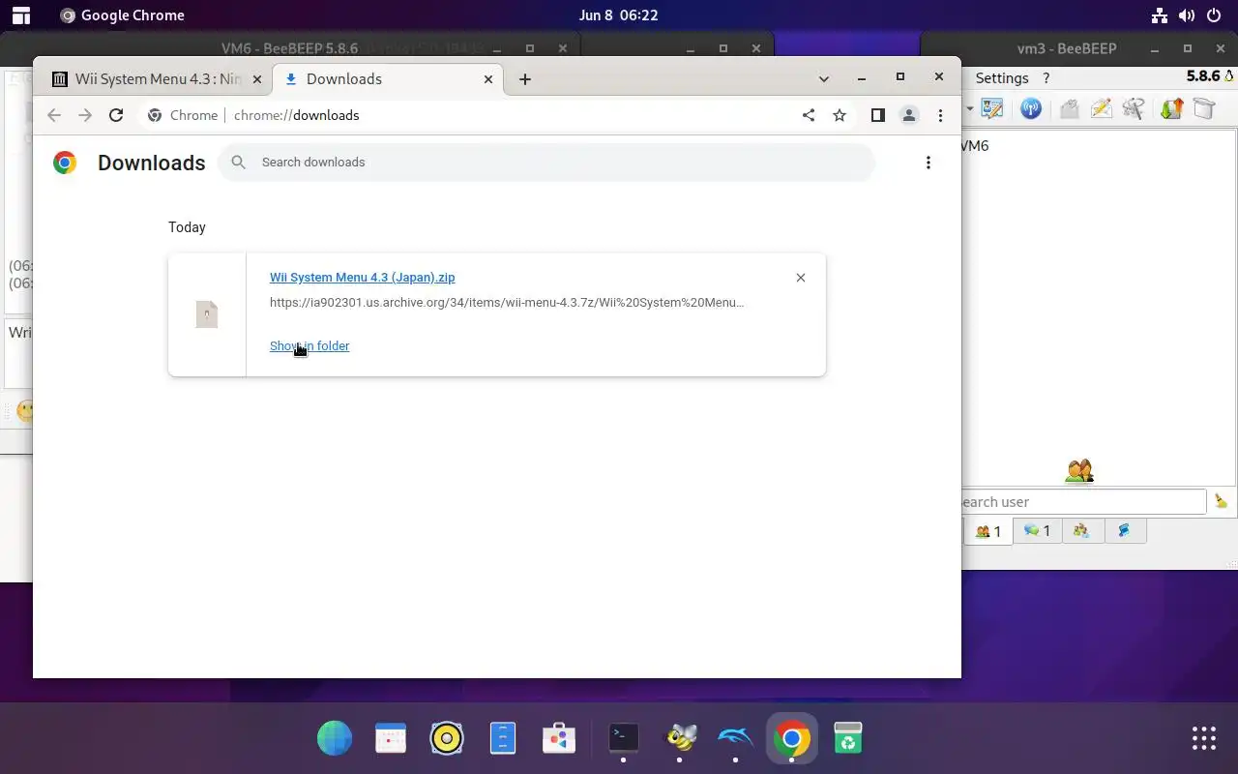The image size is (1238, 774).
Task: Focus the Search downloads field
Action: click(547, 162)
